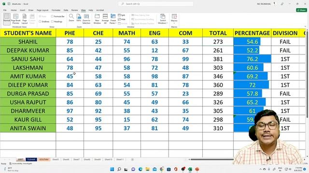
Task: Toggle the Formula Bar checkbox
Action: [x=52, y=16]
